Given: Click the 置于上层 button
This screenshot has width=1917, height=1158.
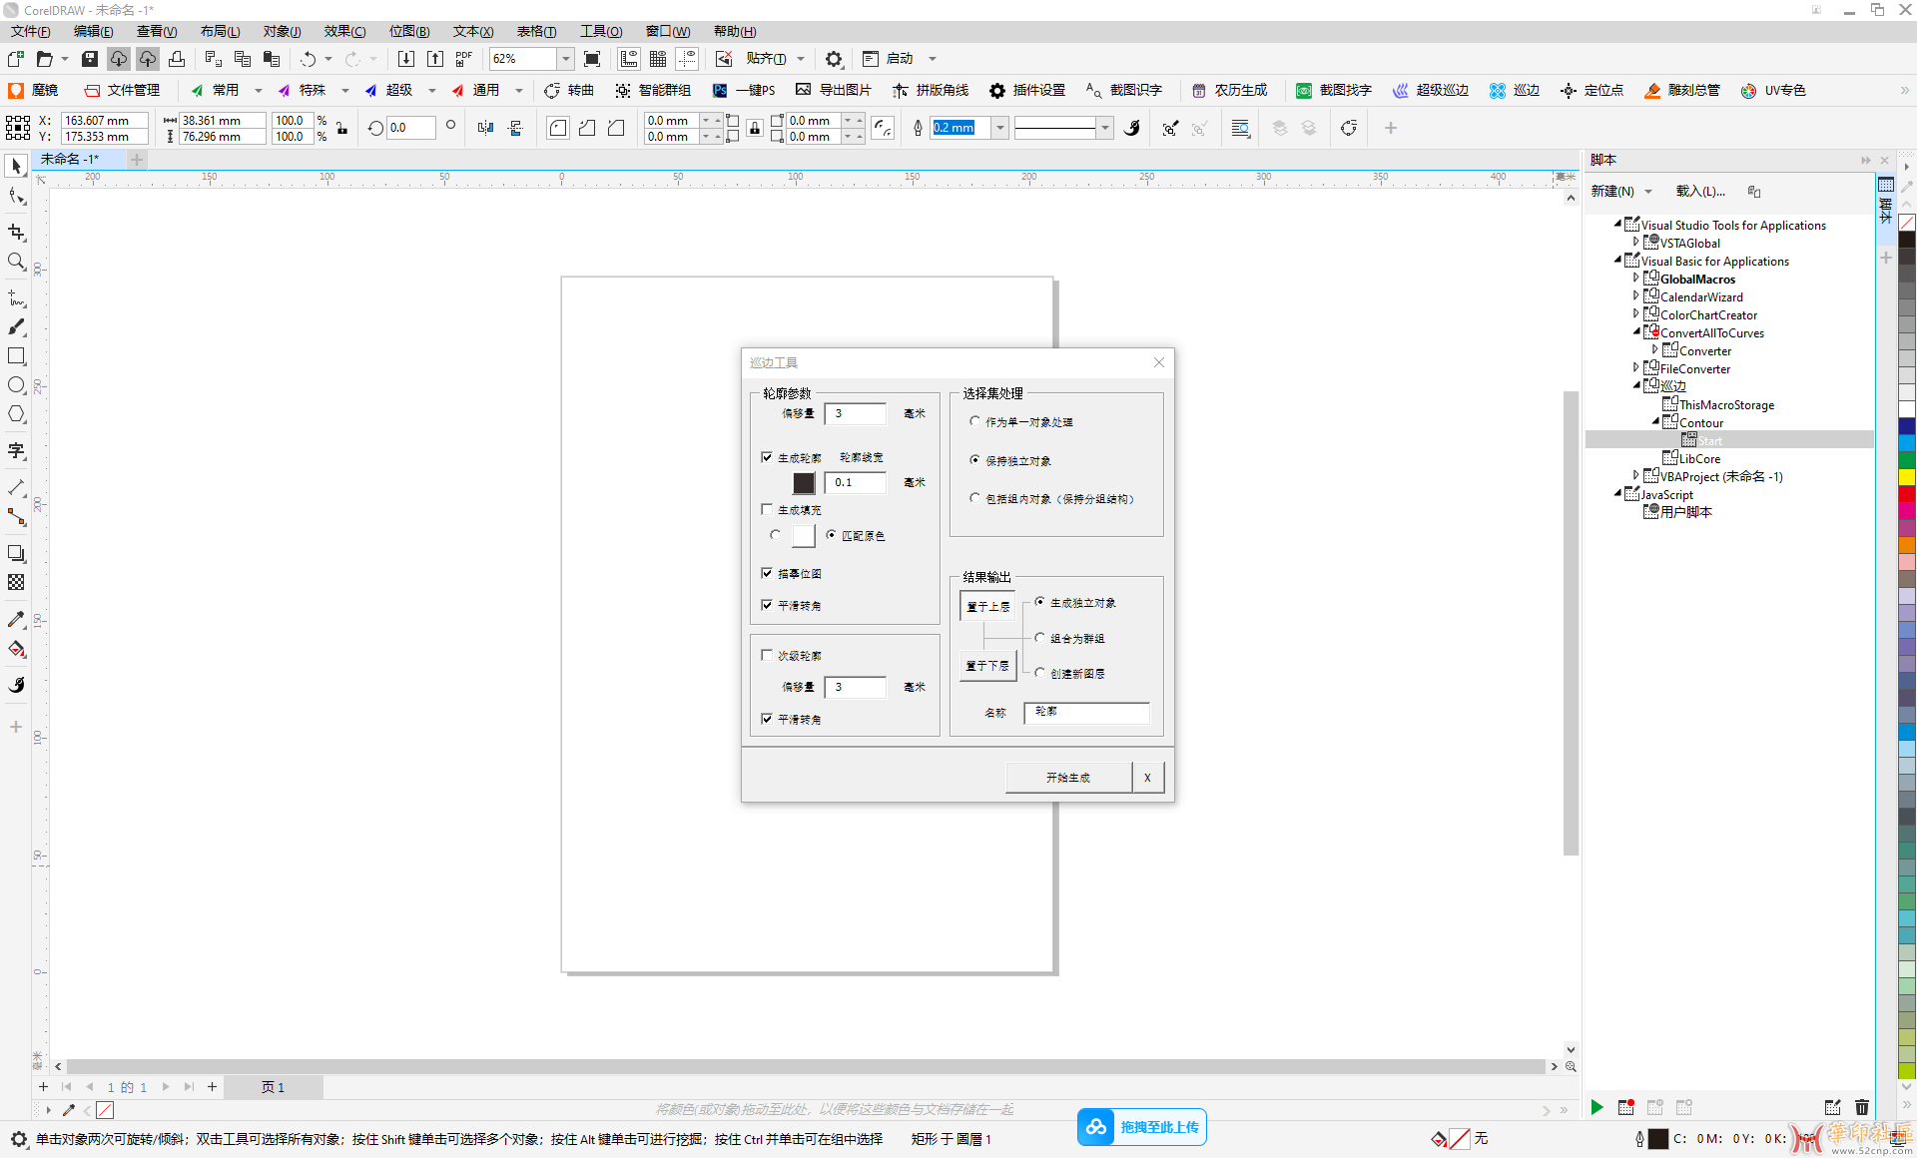Looking at the screenshot, I should (987, 606).
